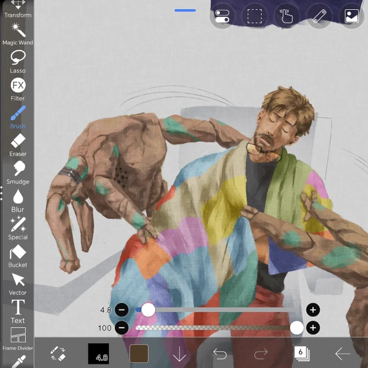Decrease brush thickness with minus button
The image size is (368, 368).
click(x=122, y=310)
